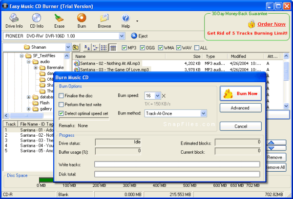Uncheck Detect optimal speed set
This screenshot has width=293, height=199.
tap(61, 113)
